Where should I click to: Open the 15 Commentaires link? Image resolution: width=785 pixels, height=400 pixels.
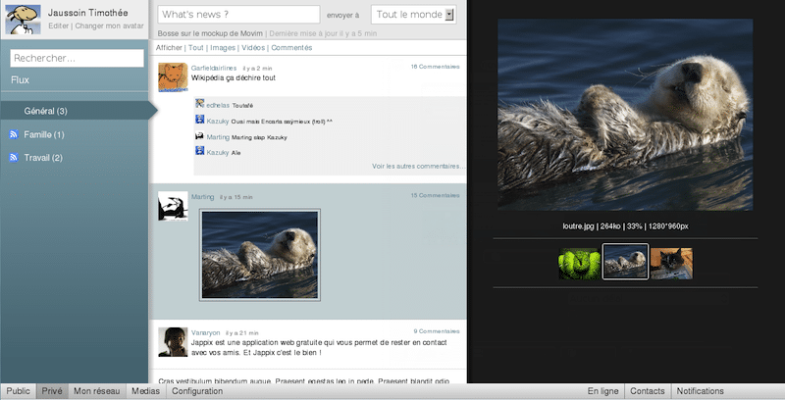click(435, 195)
